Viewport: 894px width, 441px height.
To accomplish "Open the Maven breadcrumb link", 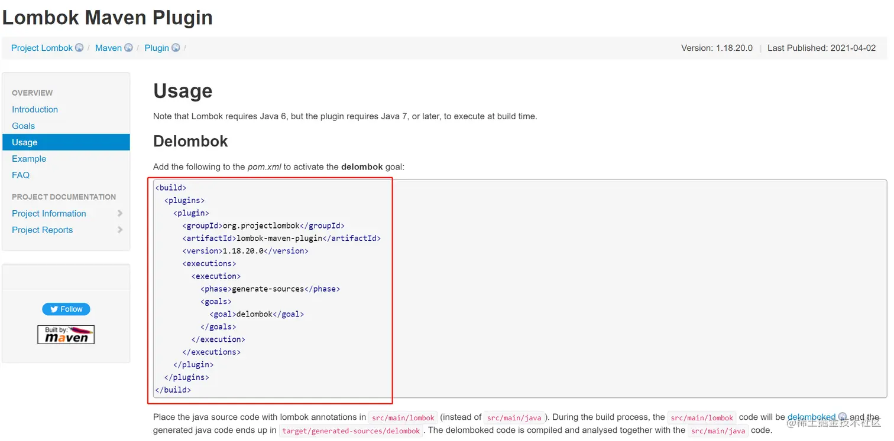I will 108,48.
